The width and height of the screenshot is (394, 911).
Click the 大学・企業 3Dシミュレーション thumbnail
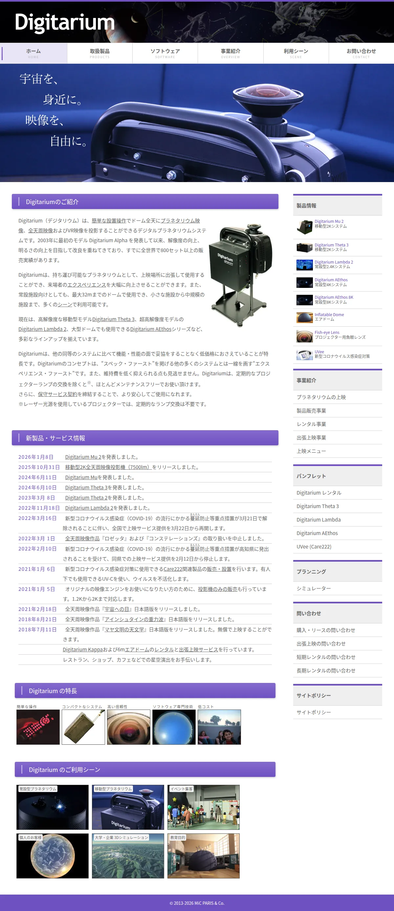tap(128, 856)
